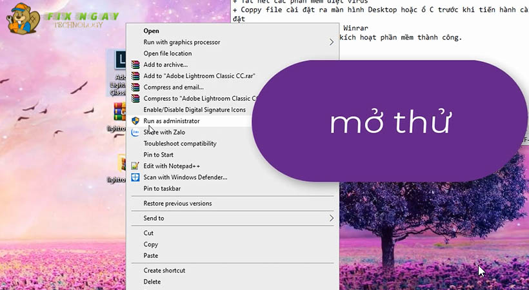Expand the Send to submenu arrow
This screenshot has width=529, height=290.
coord(332,218)
